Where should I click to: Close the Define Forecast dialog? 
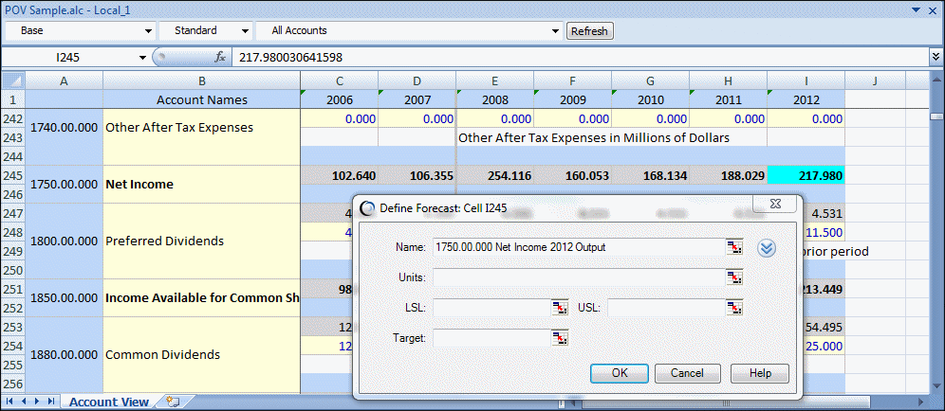[774, 205]
